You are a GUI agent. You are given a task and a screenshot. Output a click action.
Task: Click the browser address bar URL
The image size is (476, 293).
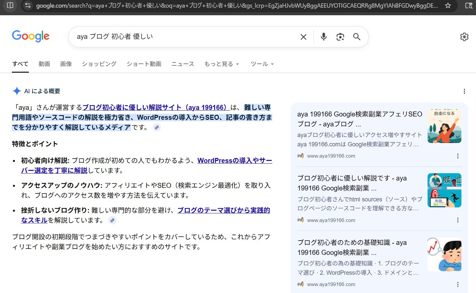pos(237,6)
